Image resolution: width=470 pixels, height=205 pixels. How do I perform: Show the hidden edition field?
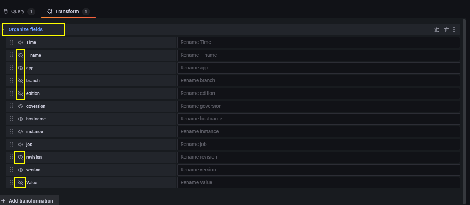(21, 93)
